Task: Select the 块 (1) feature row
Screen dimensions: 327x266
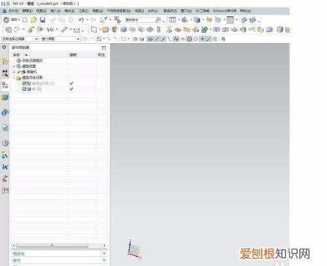Action: (x=37, y=89)
